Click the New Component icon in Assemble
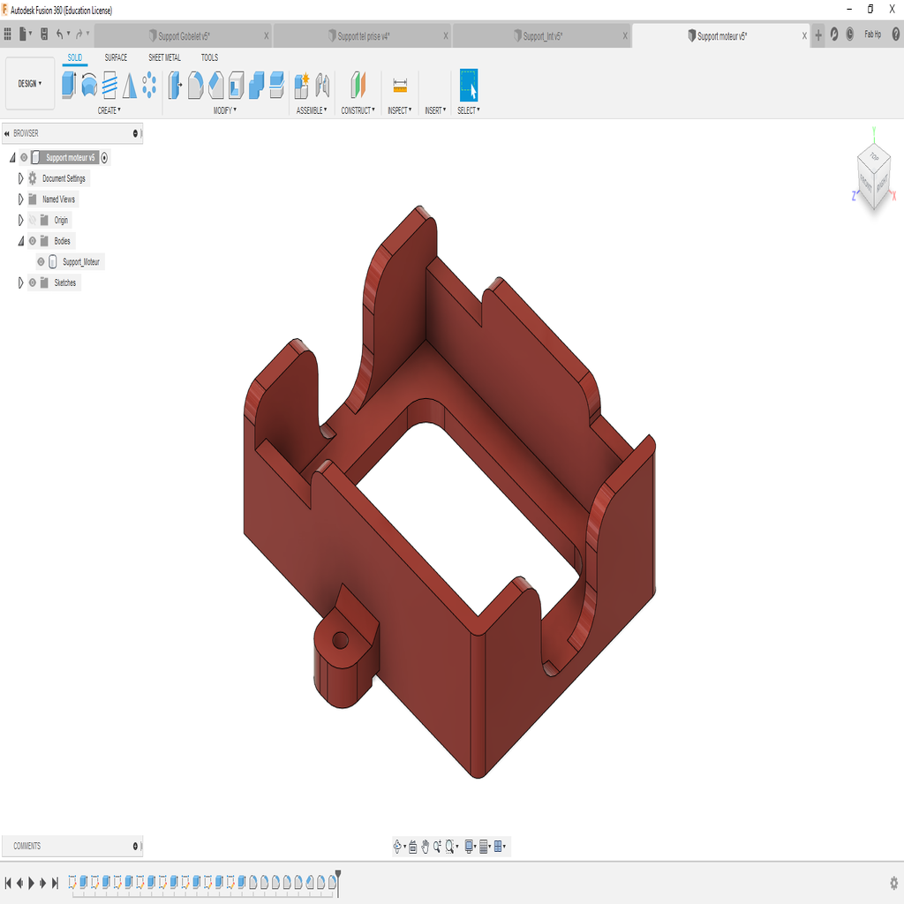This screenshot has width=904, height=904. pyautogui.click(x=302, y=86)
